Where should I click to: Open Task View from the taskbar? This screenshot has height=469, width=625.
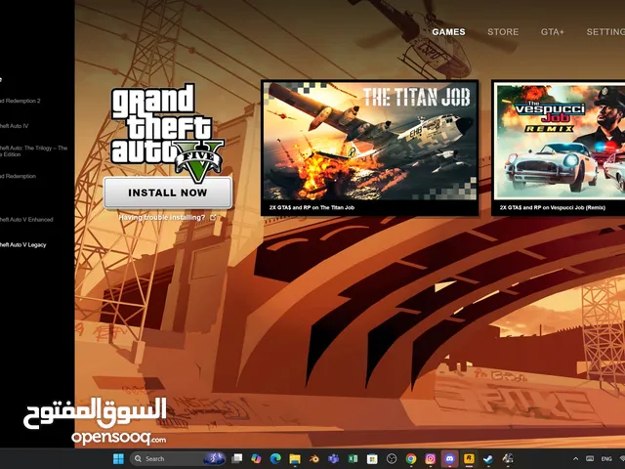click(236, 458)
